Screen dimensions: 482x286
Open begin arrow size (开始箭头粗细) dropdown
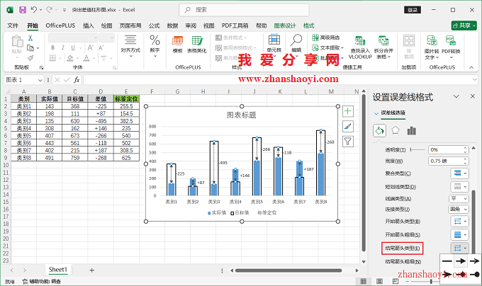459,235
